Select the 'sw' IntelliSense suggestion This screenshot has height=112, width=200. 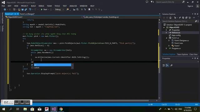52,65
